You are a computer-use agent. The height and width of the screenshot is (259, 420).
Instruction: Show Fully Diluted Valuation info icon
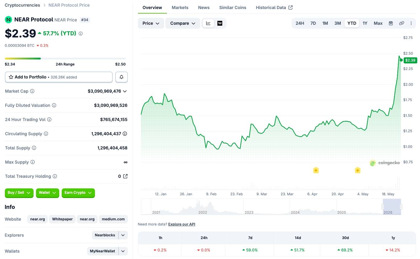54,105
